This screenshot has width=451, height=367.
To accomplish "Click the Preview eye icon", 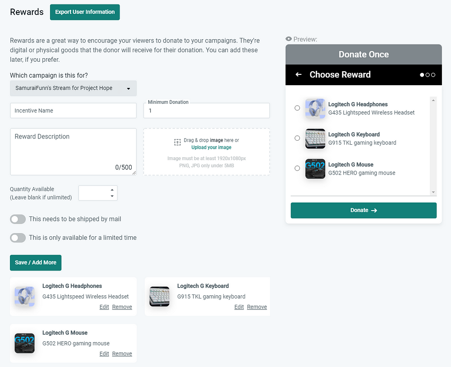I will 289,39.
